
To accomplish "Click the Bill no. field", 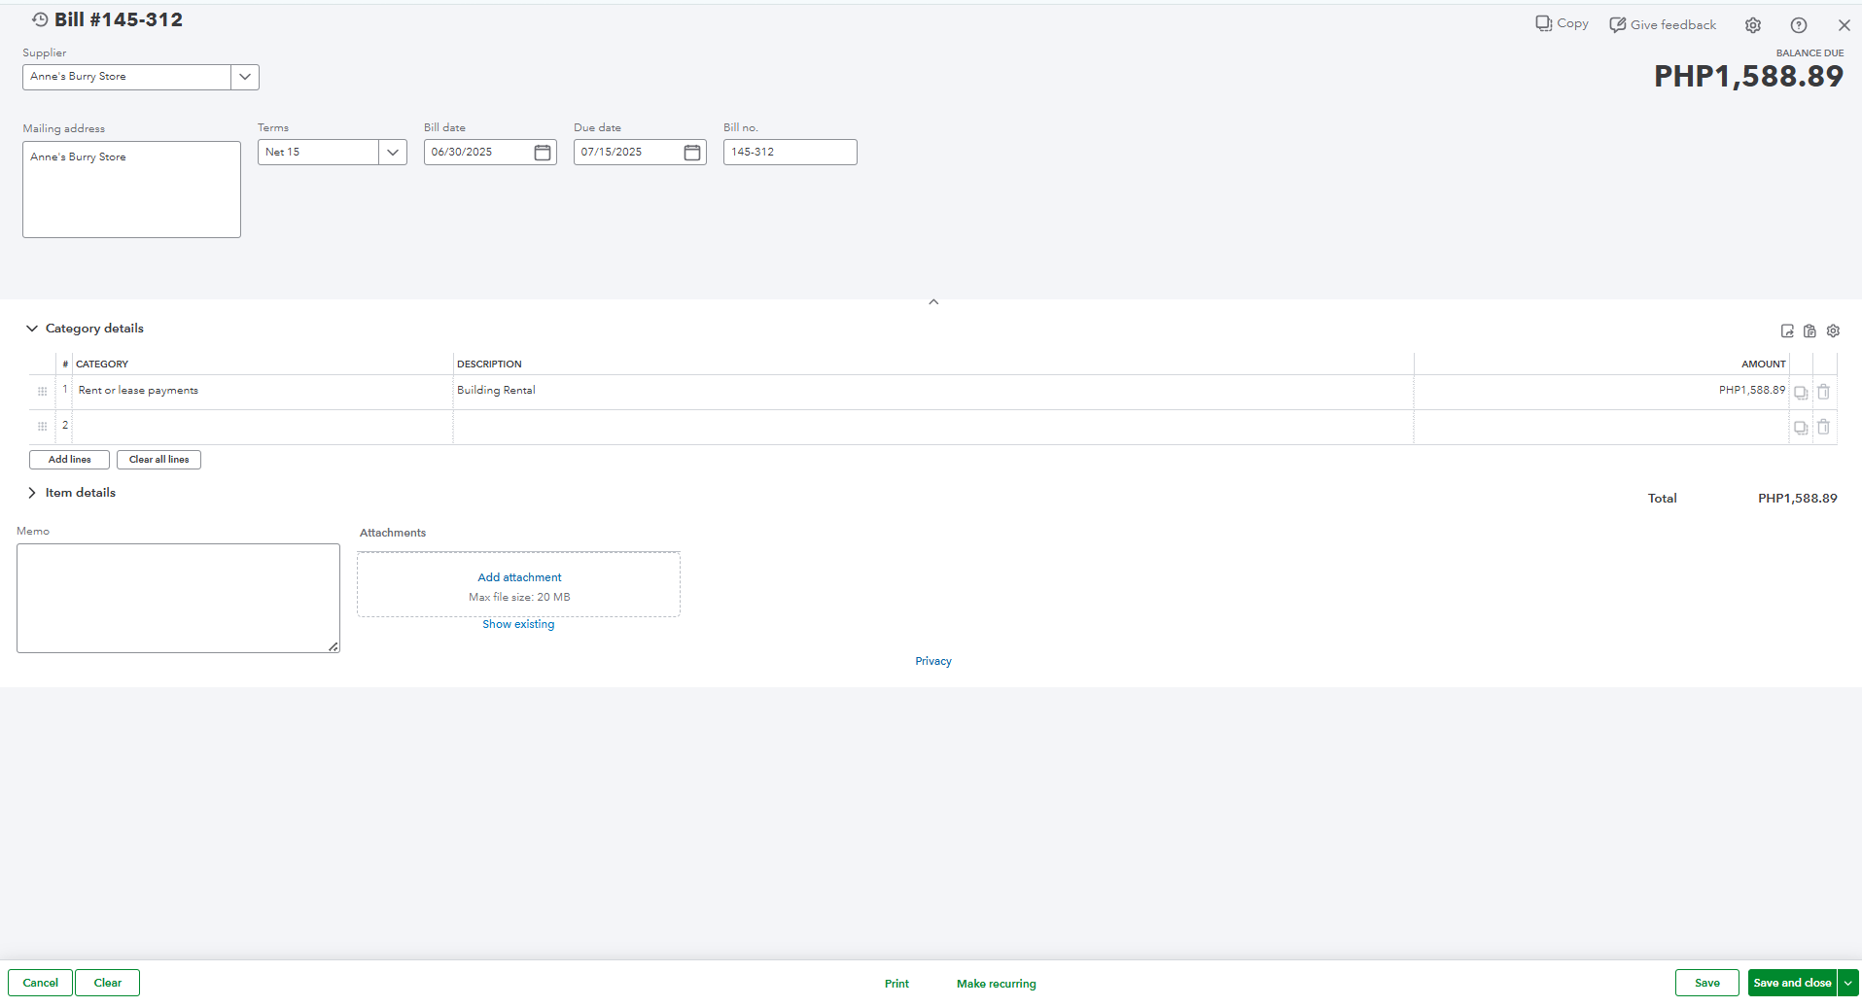I will [790, 153].
